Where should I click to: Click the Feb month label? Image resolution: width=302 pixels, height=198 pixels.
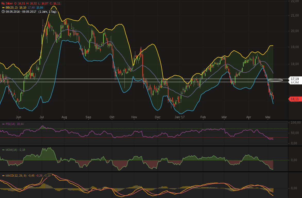click(x=203, y=117)
